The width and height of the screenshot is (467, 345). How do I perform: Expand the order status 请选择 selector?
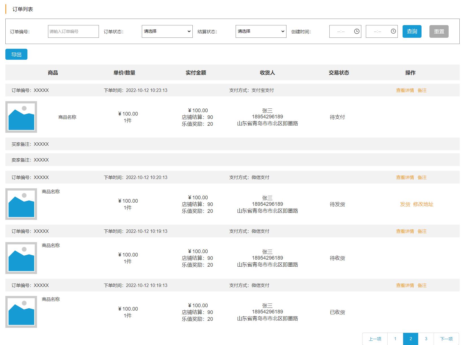tap(167, 32)
